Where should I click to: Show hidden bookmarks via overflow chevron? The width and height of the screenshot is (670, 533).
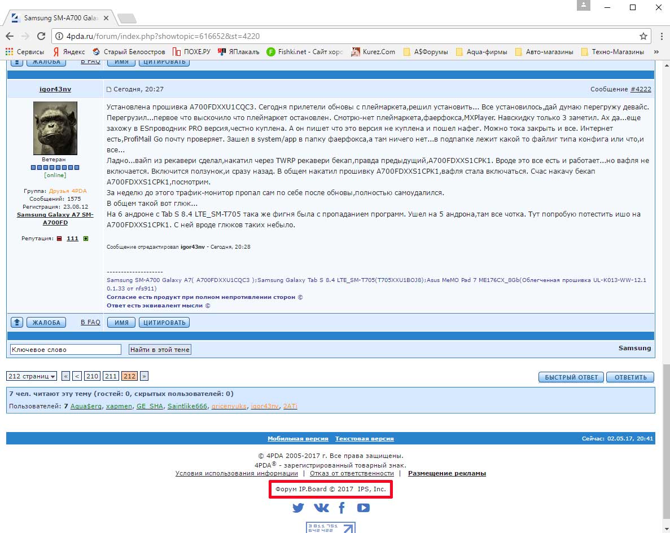pyautogui.click(x=656, y=52)
